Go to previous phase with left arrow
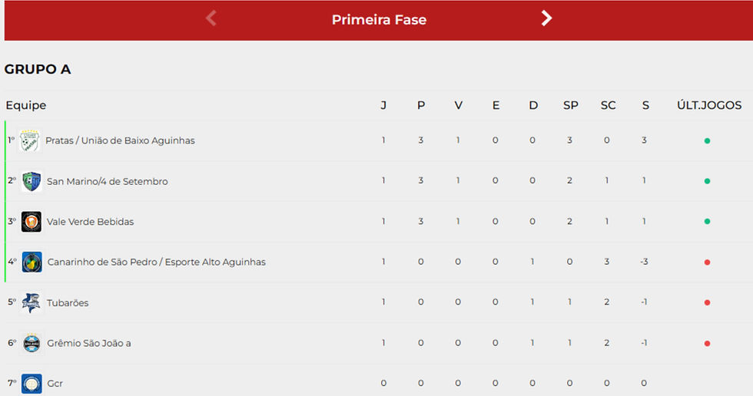The height and width of the screenshot is (396, 753). point(211,18)
